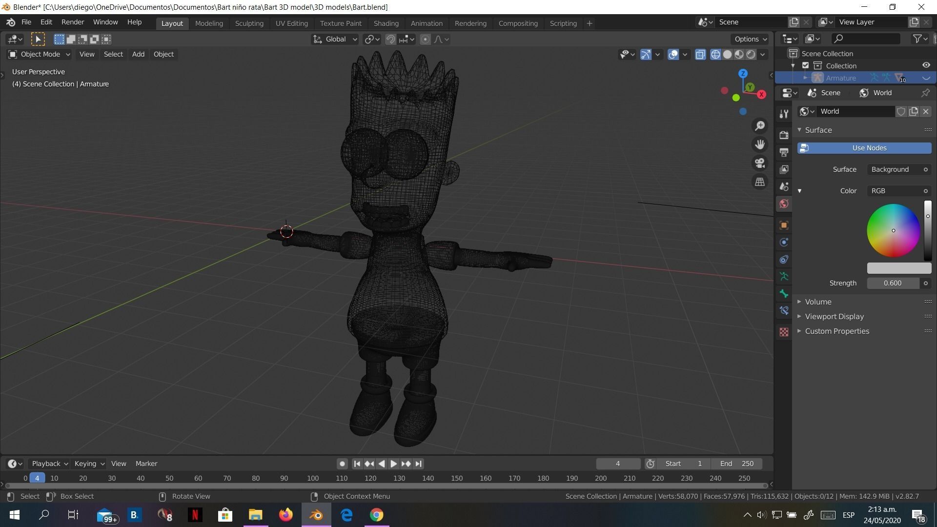Image resolution: width=937 pixels, height=527 pixels.
Task: Select the Tweak select tool icon
Action: (38, 39)
